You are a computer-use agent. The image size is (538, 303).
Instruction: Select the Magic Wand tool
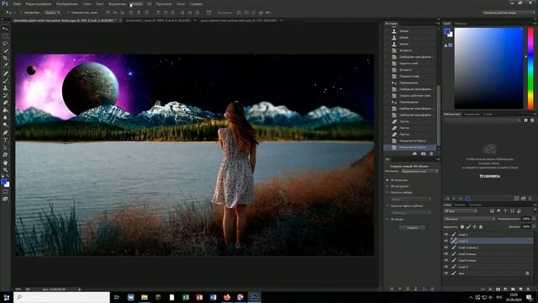pyautogui.click(x=5, y=50)
